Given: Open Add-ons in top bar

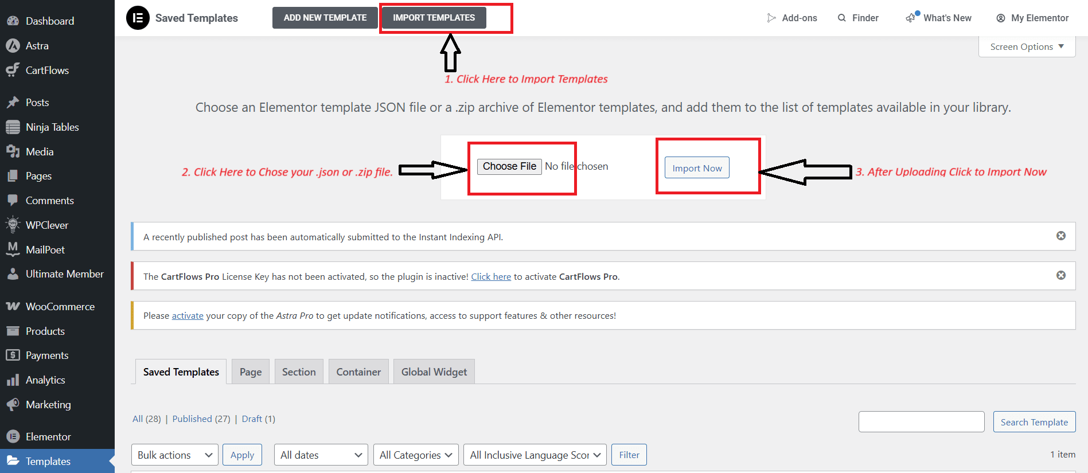Looking at the screenshot, I should point(792,18).
